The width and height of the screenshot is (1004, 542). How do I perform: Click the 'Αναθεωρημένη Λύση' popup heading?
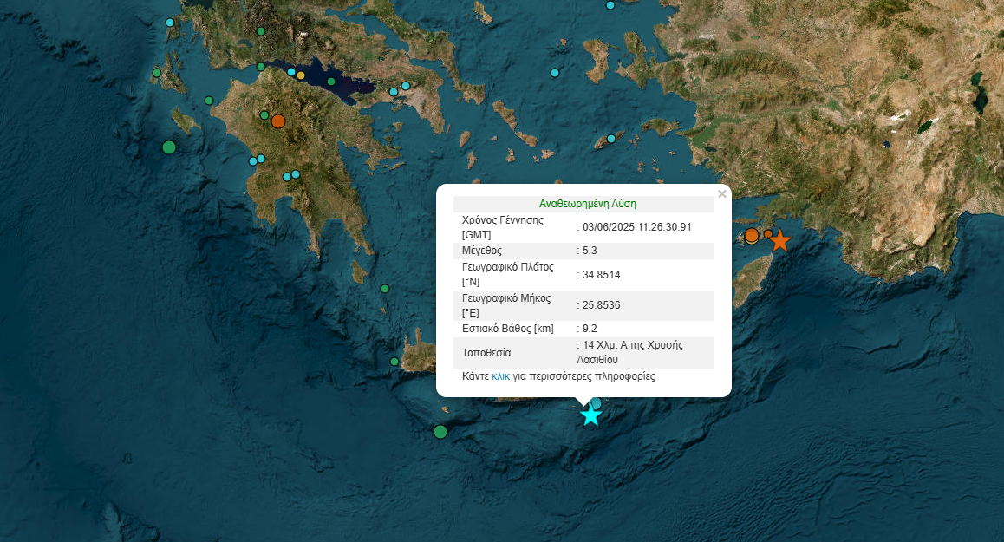[587, 204]
